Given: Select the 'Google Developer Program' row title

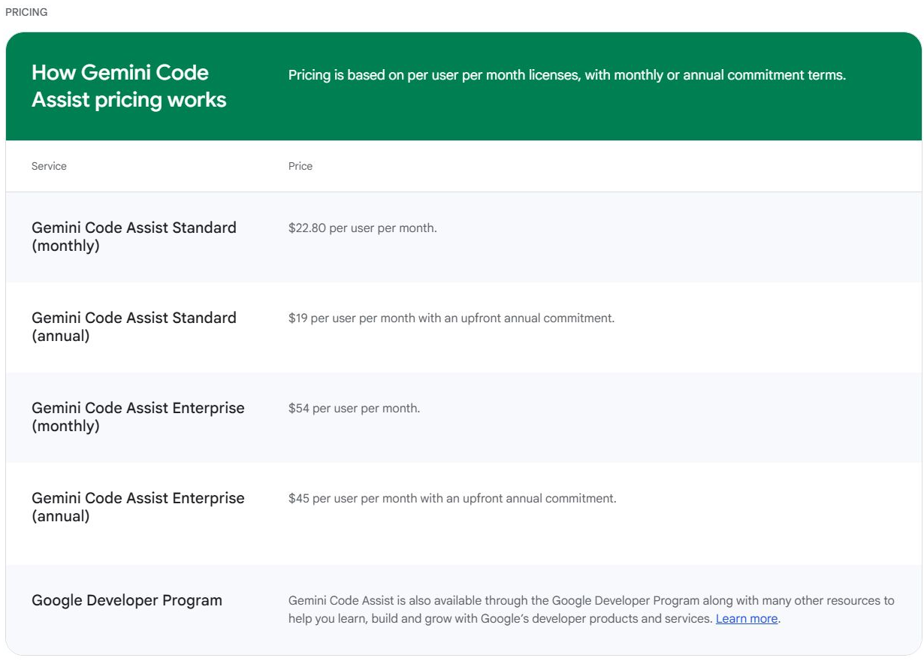Looking at the screenshot, I should tap(127, 600).
